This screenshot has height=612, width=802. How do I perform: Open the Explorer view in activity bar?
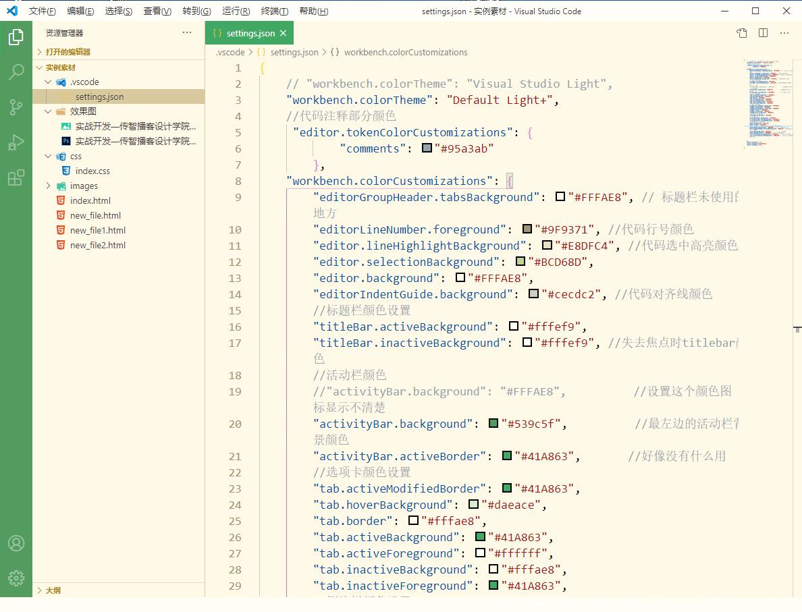(16, 37)
